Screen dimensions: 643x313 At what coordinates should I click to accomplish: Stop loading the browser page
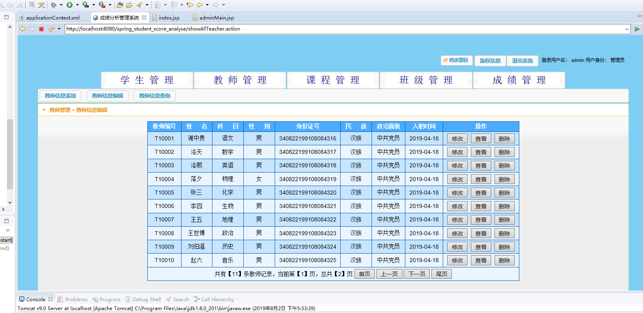click(x=42, y=29)
